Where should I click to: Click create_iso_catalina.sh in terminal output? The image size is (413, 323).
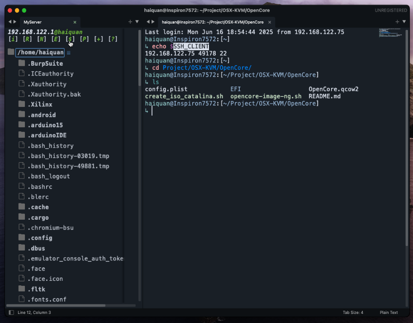point(184,96)
